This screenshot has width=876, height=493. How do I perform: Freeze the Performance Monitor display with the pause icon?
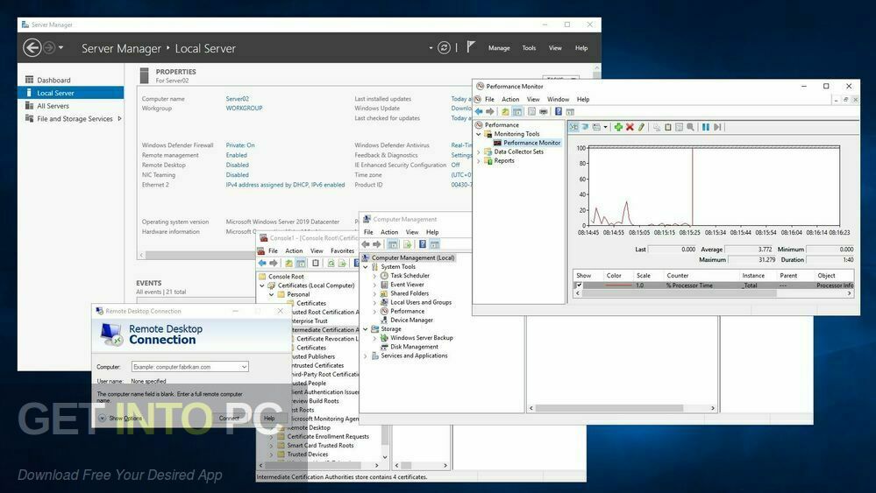click(706, 127)
